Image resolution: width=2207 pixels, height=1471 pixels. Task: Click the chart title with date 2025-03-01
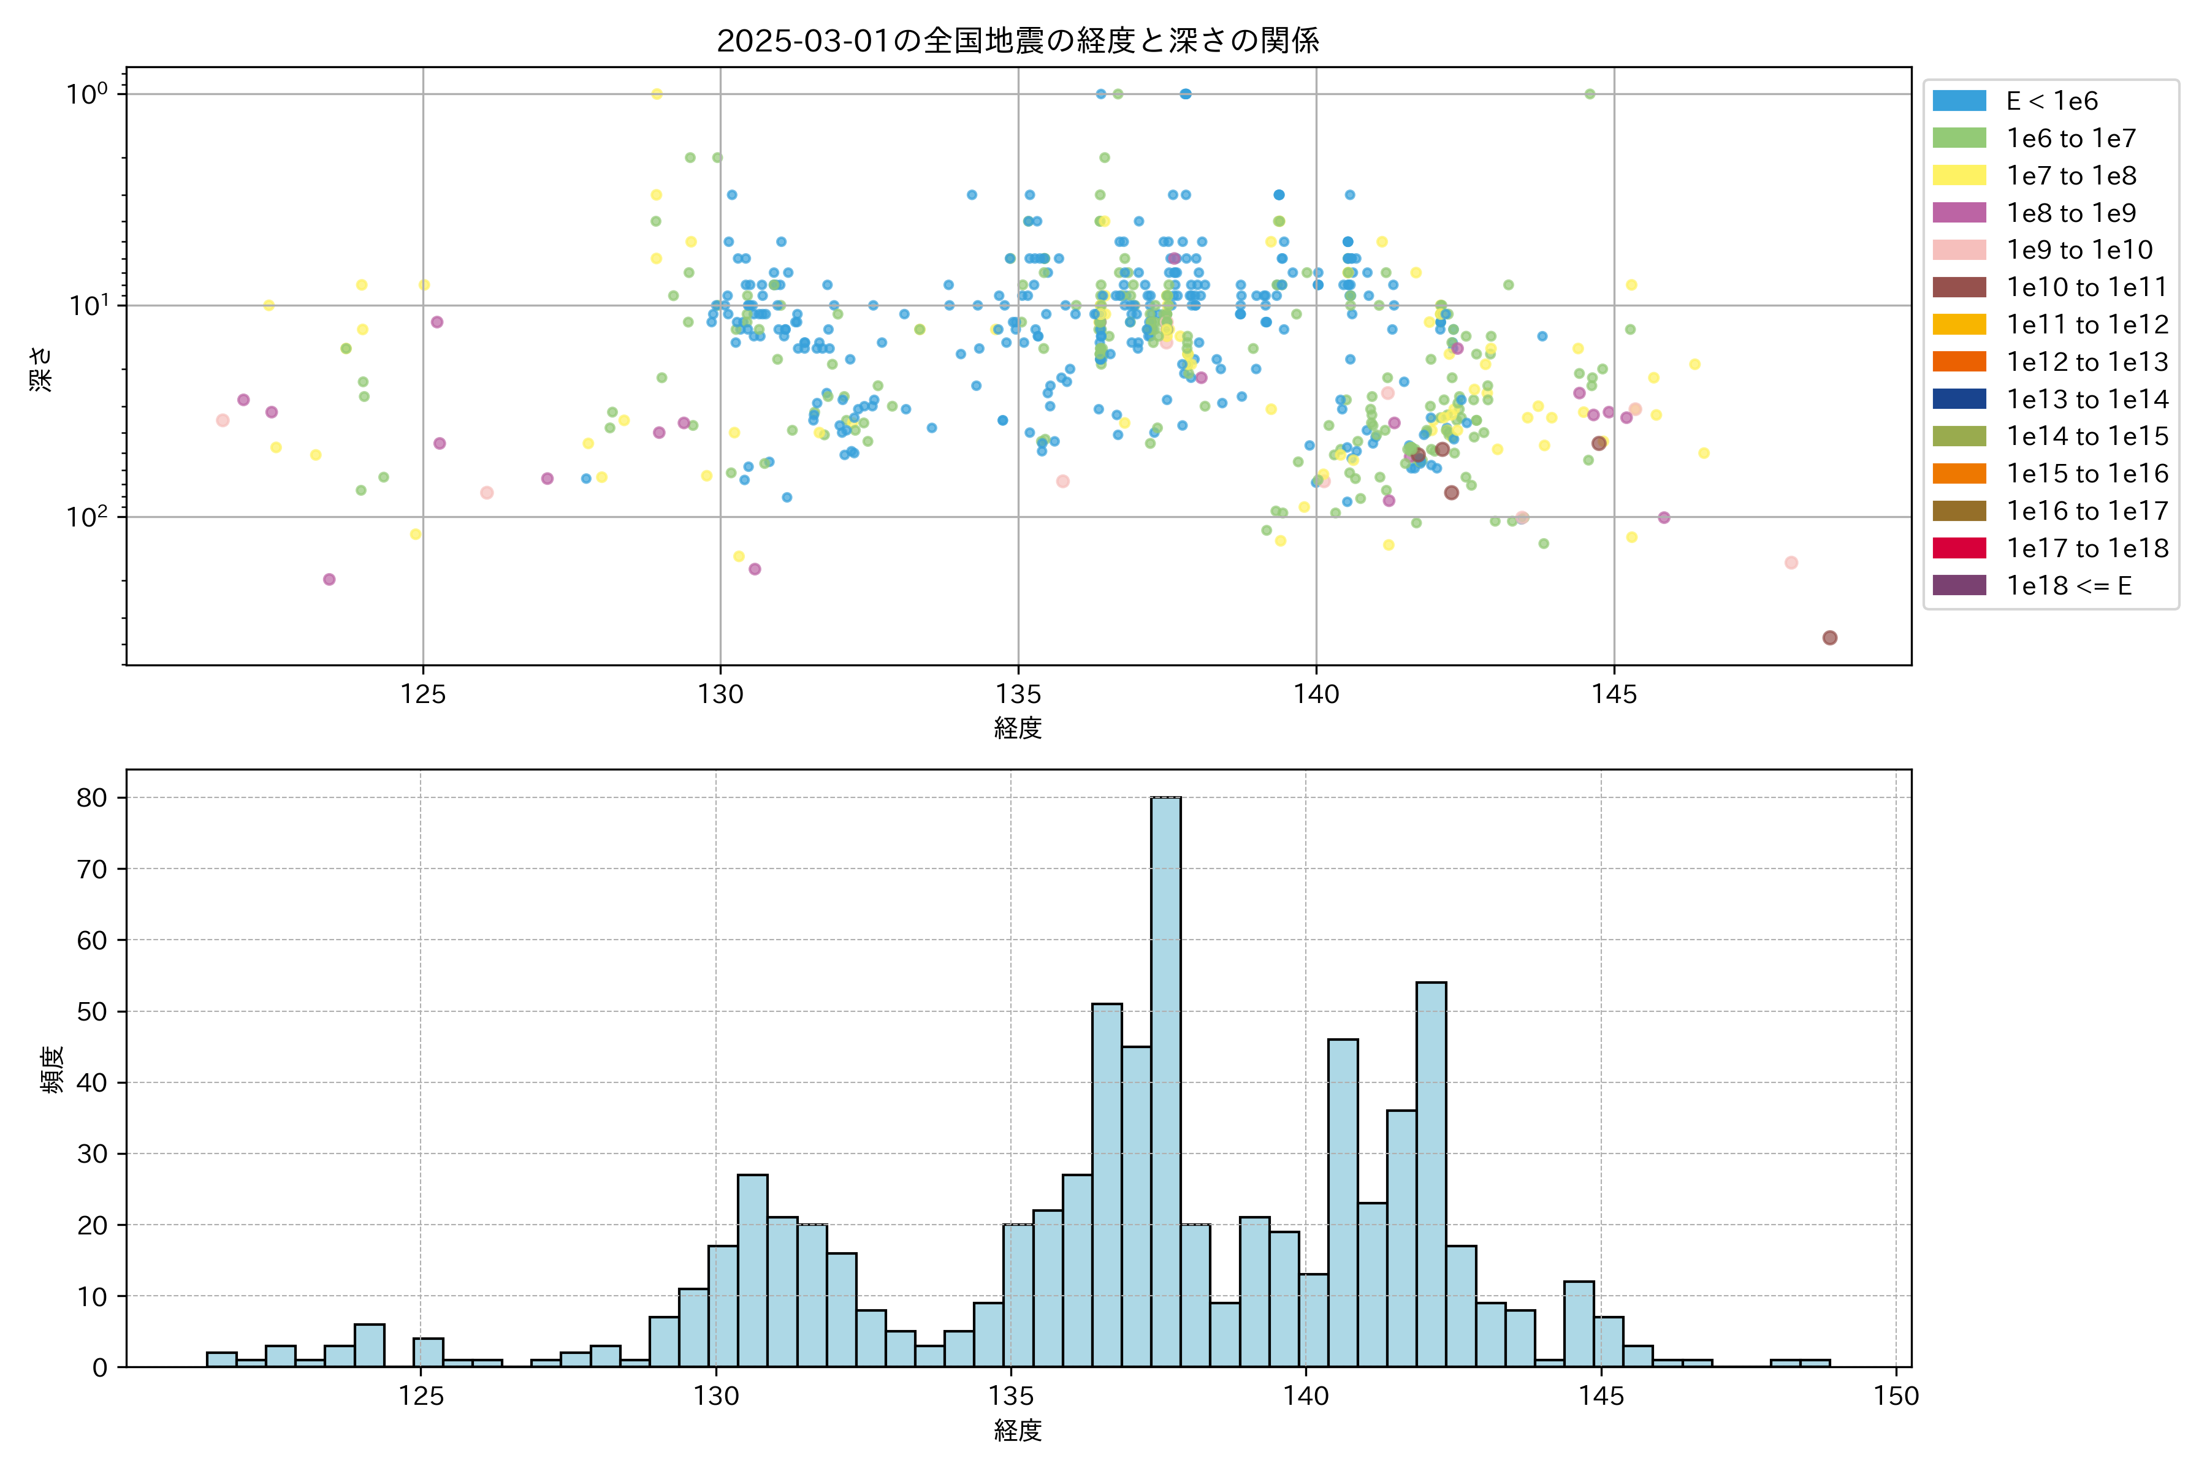1017,40
